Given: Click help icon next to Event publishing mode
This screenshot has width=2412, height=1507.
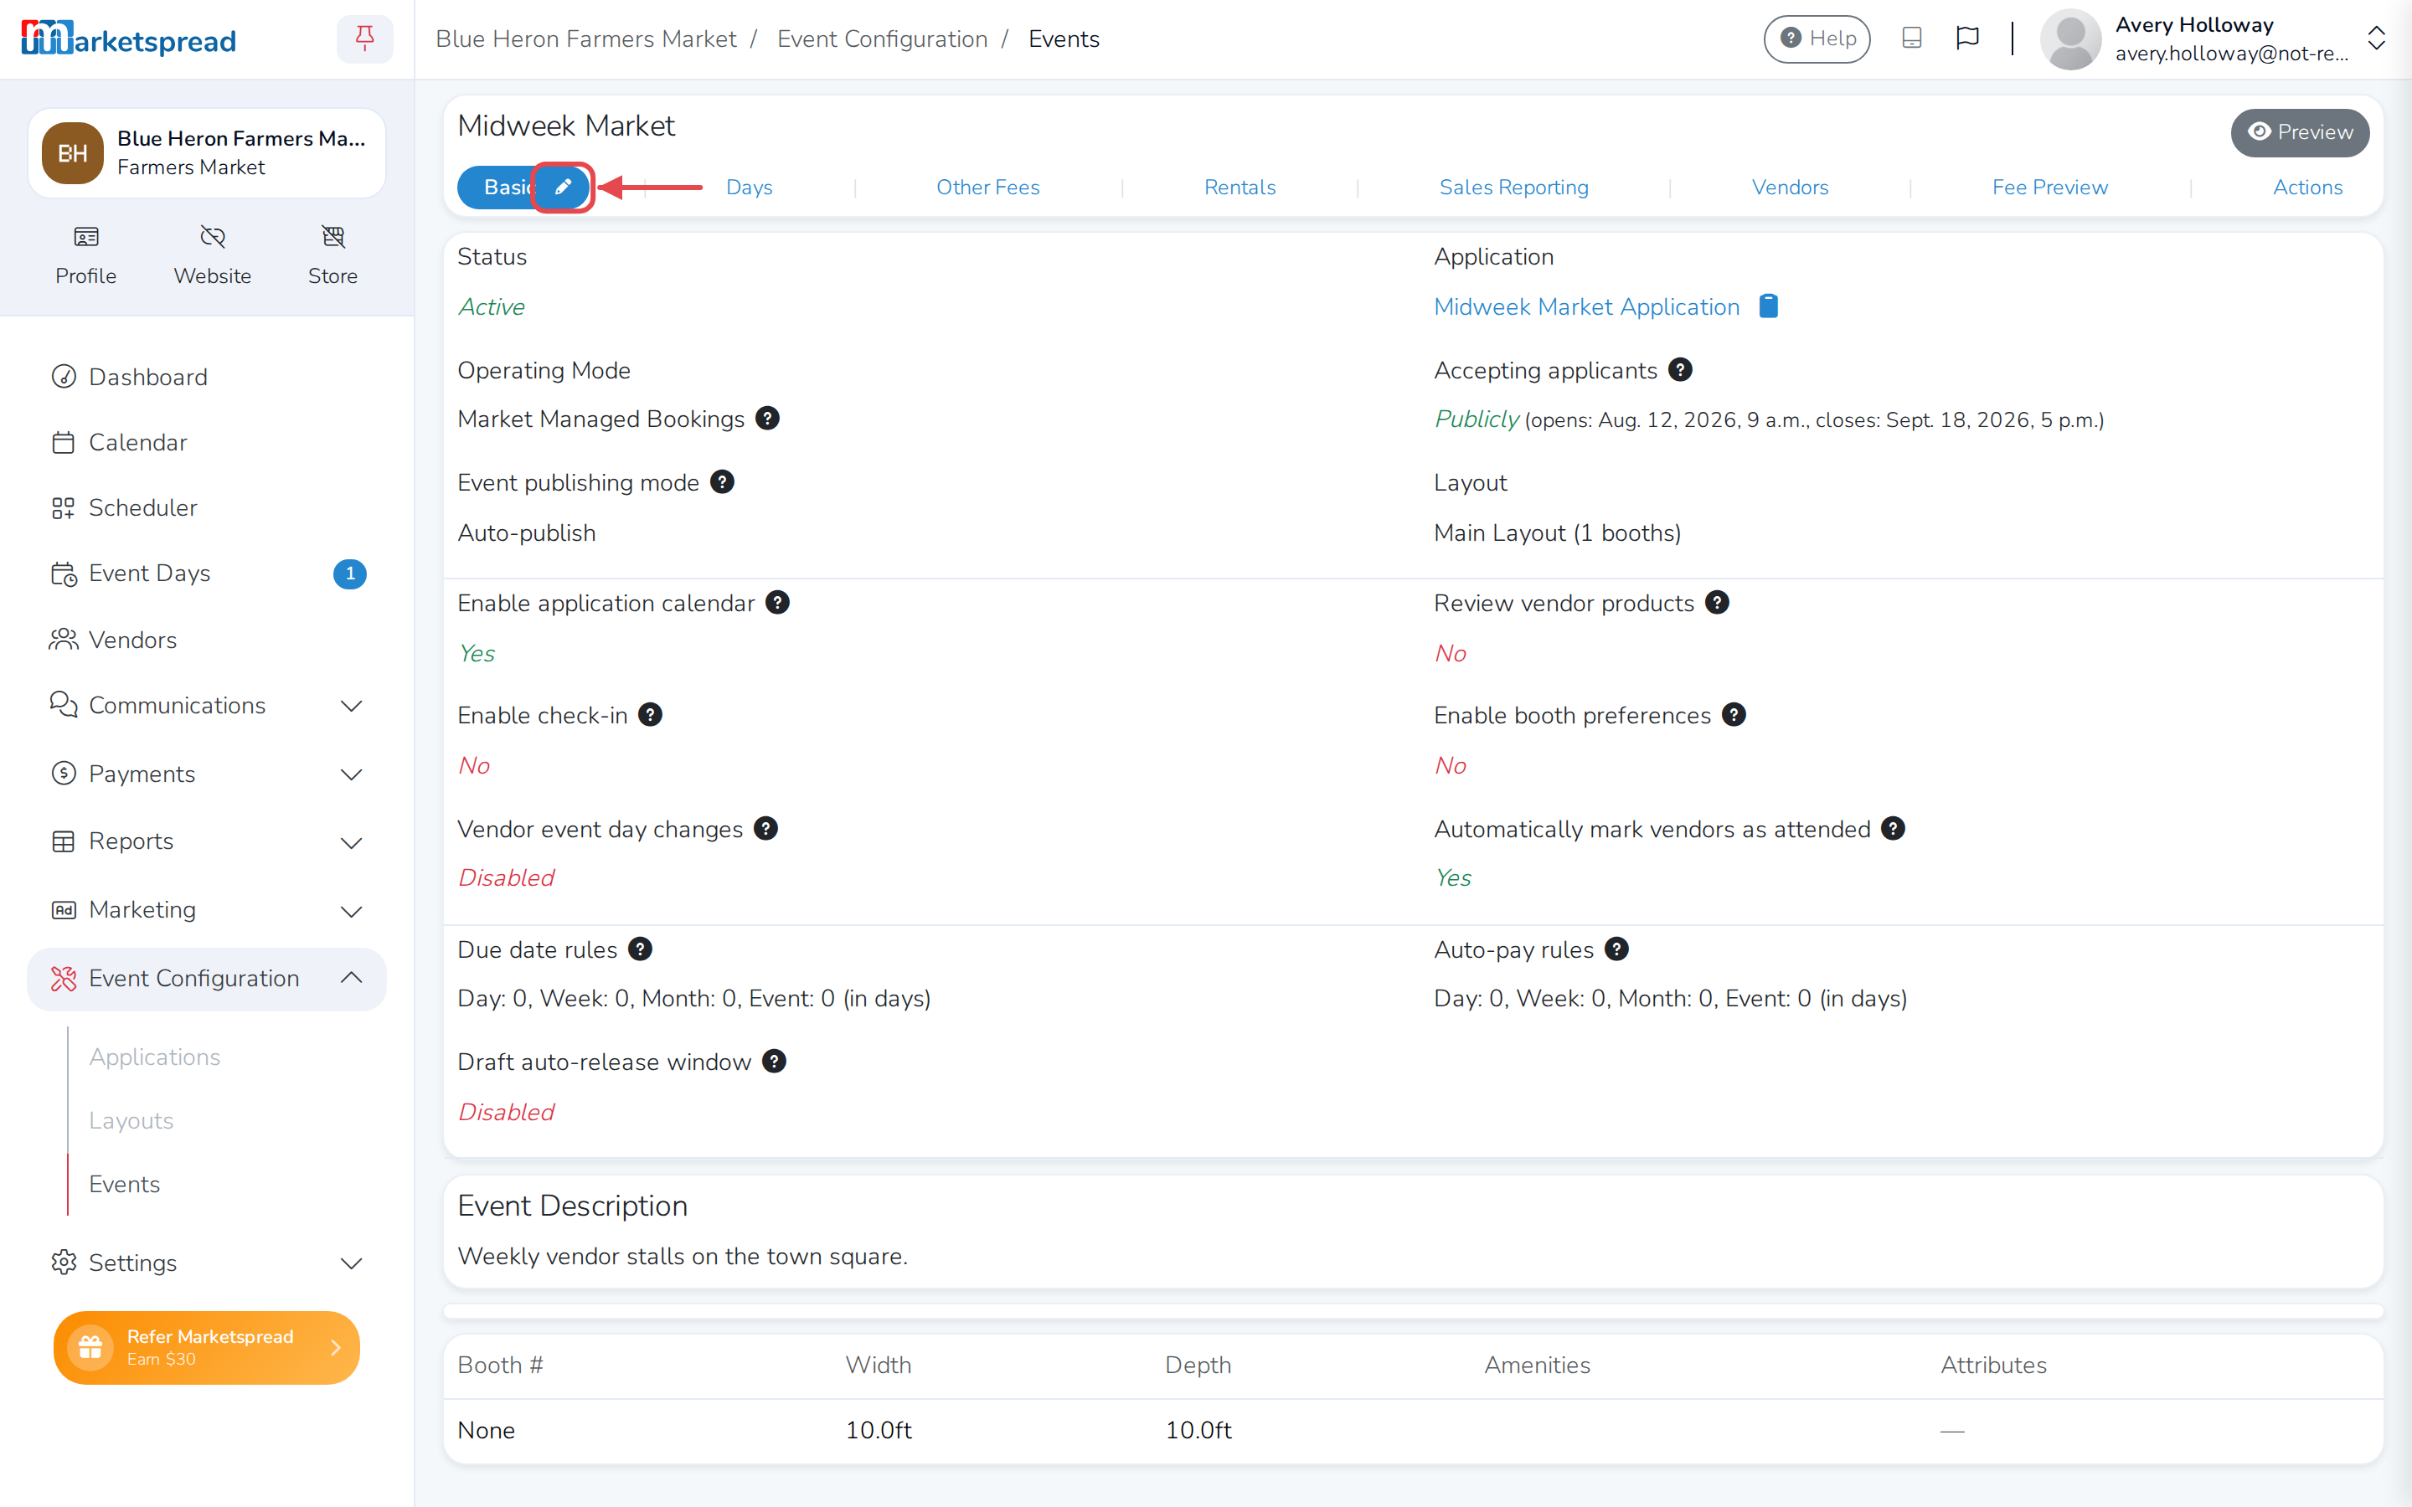Looking at the screenshot, I should 723,482.
